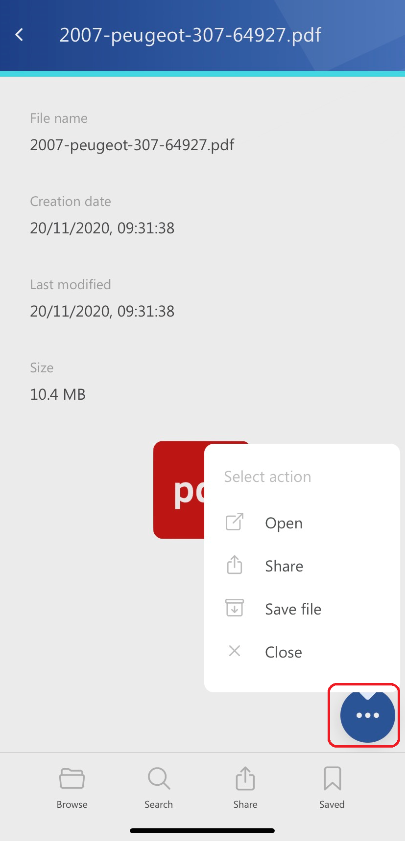The image size is (405, 843).
Task: Dismiss the menu via the Close label
Action: [283, 653]
